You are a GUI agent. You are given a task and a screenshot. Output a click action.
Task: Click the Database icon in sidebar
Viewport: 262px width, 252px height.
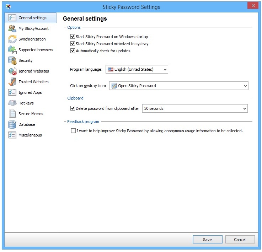tap(12, 124)
